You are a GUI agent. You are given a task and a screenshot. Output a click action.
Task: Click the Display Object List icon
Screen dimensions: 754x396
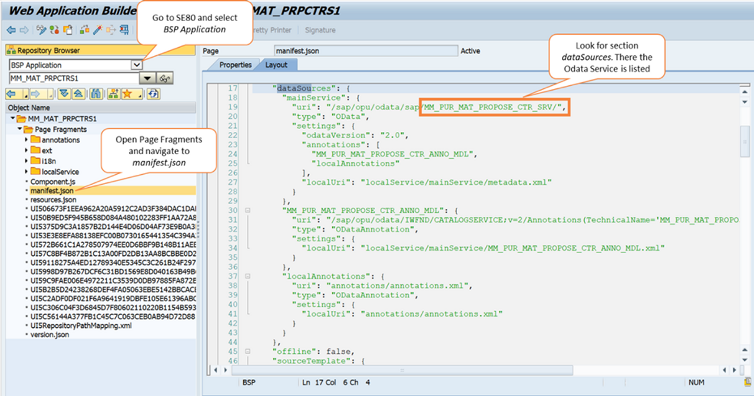[124, 29]
